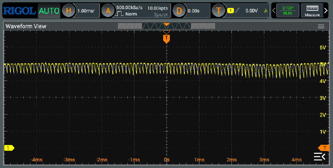
Task: Click the -2ms time axis label
Action: click(102, 160)
